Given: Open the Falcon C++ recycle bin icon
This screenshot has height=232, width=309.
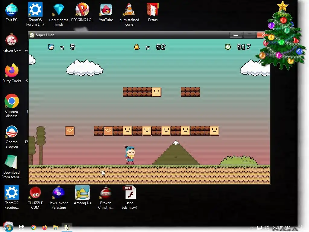Looking at the screenshot, I should coord(11,43).
